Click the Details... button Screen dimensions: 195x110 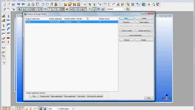click(144, 40)
